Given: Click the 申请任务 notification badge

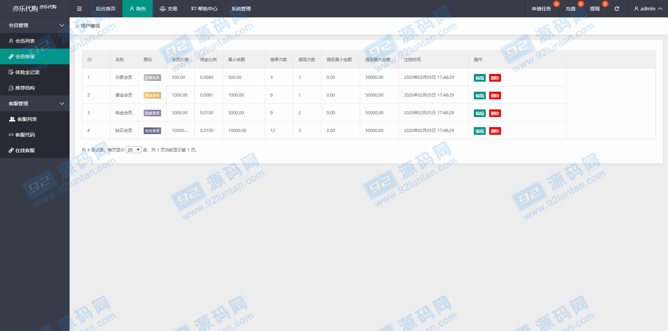Looking at the screenshot, I should click(x=557, y=4).
